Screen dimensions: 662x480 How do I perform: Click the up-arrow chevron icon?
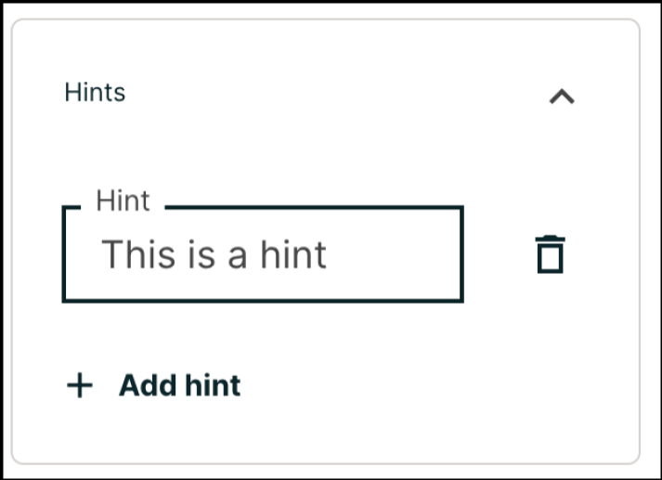pos(562,96)
